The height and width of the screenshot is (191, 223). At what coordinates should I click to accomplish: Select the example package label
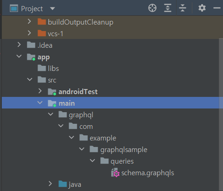(103, 138)
